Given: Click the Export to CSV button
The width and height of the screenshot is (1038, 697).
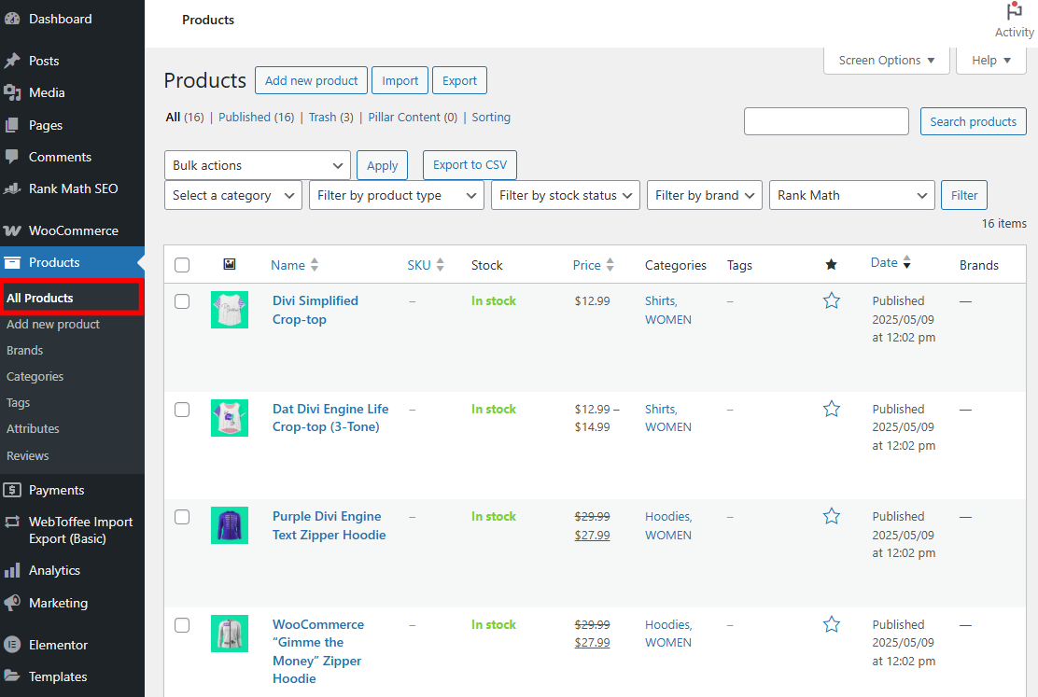Looking at the screenshot, I should point(470,165).
